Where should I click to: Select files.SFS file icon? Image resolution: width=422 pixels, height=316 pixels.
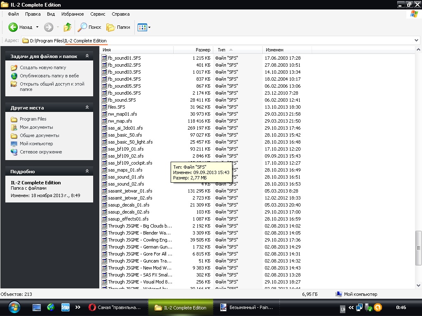(x=104, y=107)
